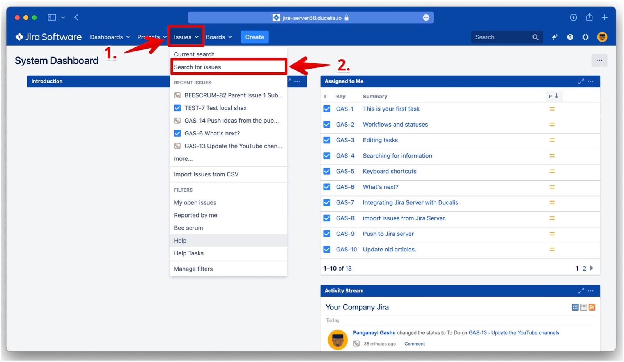Choose Search for issues
This screenshot has width=624, height=362.
point(229,67)
